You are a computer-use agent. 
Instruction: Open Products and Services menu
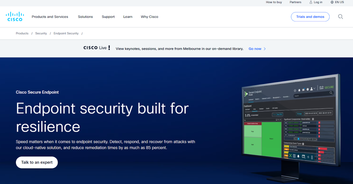50,17
